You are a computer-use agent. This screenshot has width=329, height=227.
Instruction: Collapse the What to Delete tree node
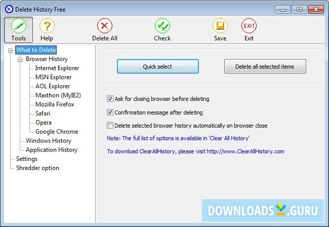pyautogui.click(x=10, y=50)
